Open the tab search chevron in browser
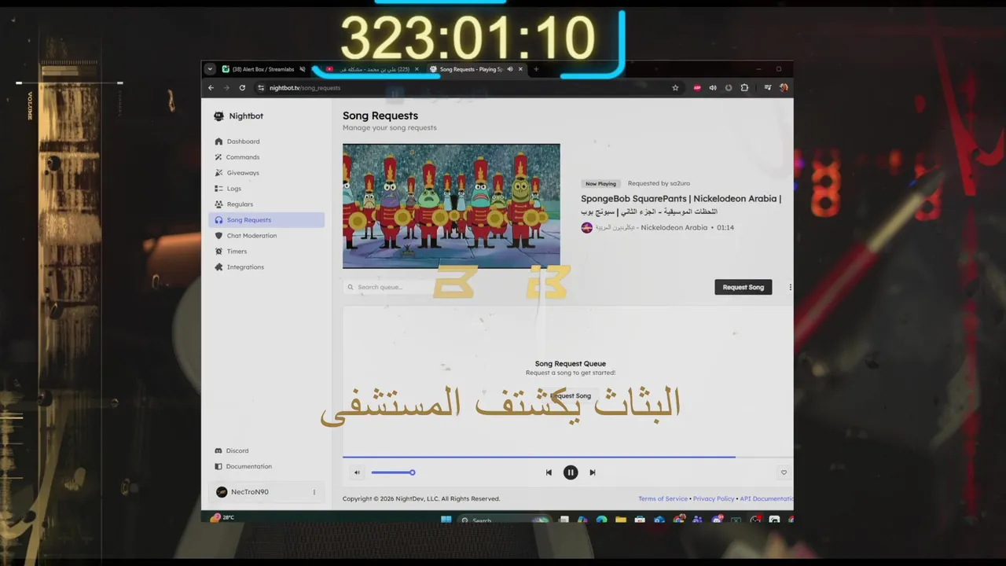The image size is (1006, 566). click(210, 69)
